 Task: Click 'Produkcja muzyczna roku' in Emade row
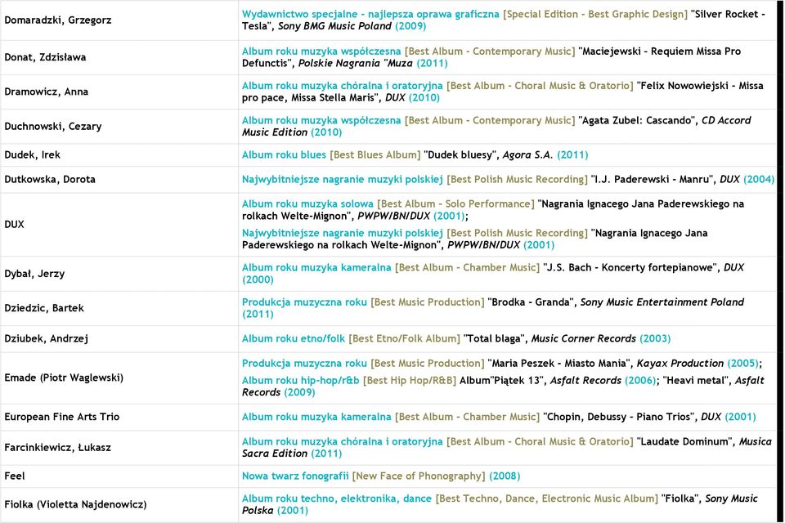(x=304, y=363)
